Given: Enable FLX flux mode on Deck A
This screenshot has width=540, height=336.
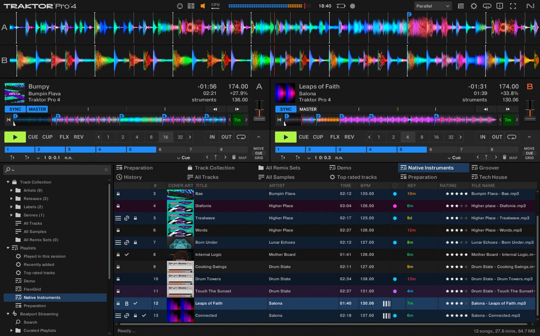Looking at the screenshot, I should 64,137.
